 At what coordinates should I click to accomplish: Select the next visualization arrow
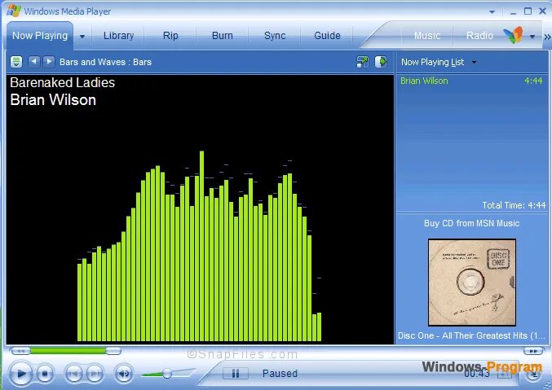(49, 62)
